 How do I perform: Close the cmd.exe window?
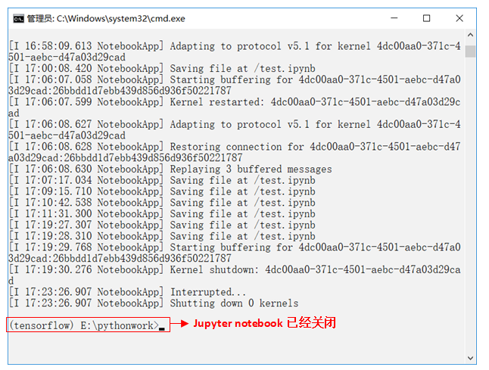click(x=459, y=18)
